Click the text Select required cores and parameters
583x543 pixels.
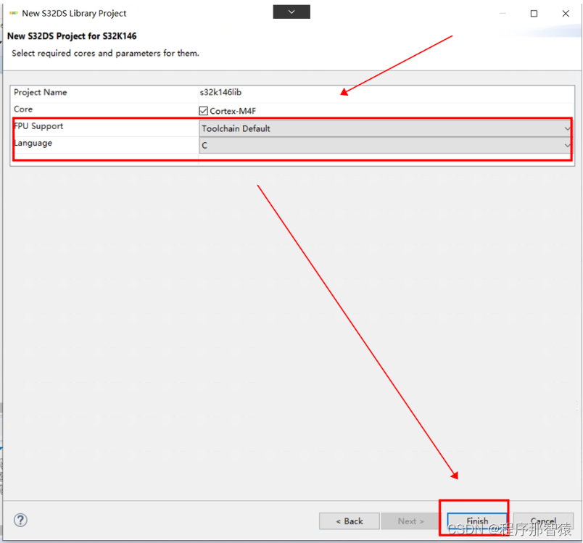tap(105, 53)
